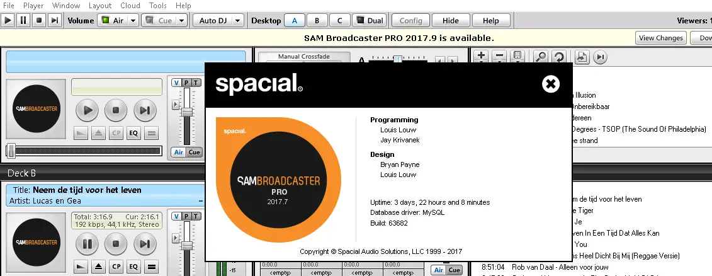This screenshot has height=276, width=712.
Task: Click the refresh arrow icon in queue toolbar
Action: [558, 57]
